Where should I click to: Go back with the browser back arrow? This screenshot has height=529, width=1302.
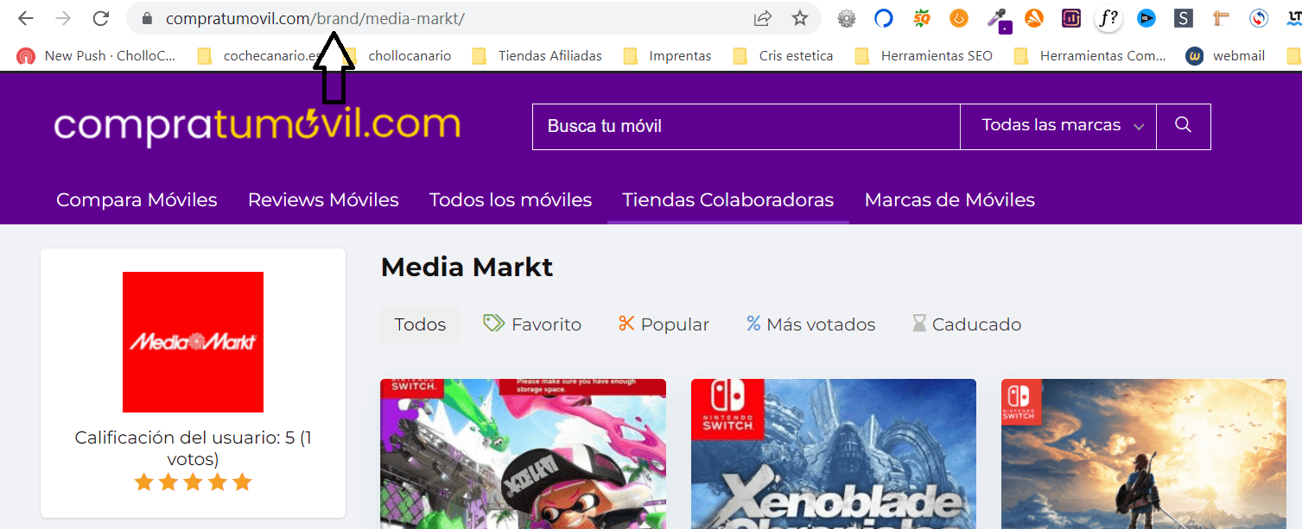[25, 18]
